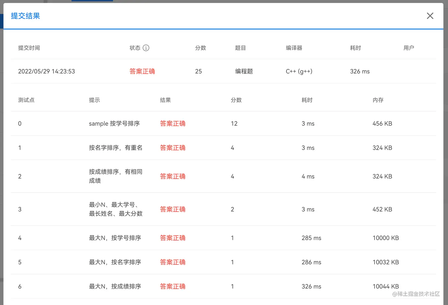Click the 测试点 column header
Screen dimensions: 448x305
click(x=26, y=100)
